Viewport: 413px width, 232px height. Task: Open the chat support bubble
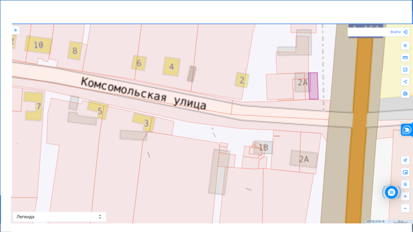pyautogui.click(x=392, y=192)
